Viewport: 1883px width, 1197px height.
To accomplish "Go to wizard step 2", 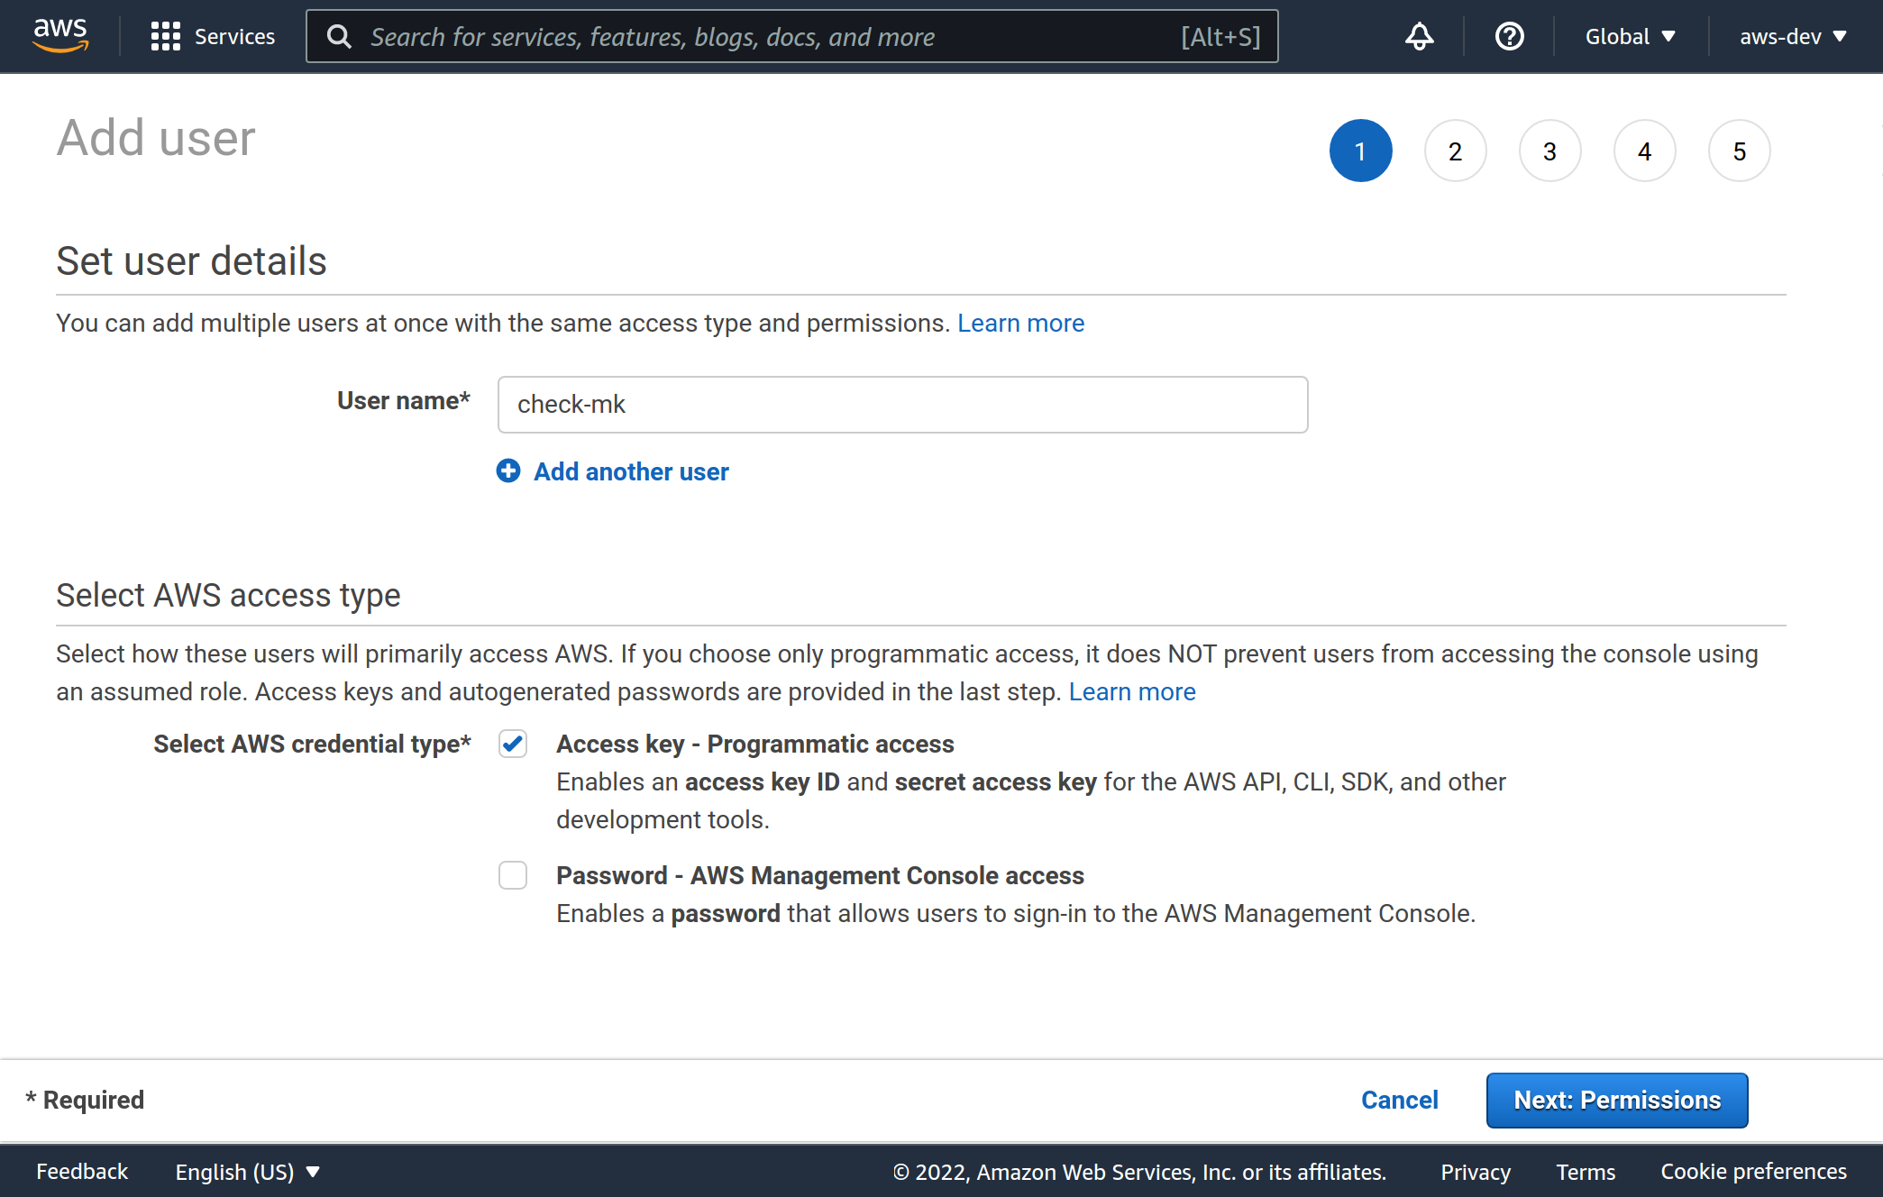I will tap(1455, 151).
